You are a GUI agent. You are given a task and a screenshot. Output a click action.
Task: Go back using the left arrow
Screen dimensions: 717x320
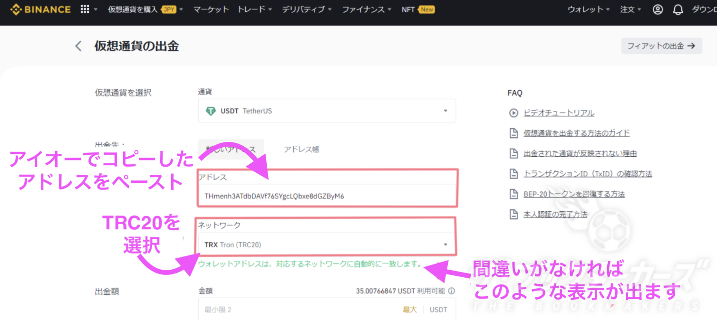pyautogui.click(x=78, y=46)
